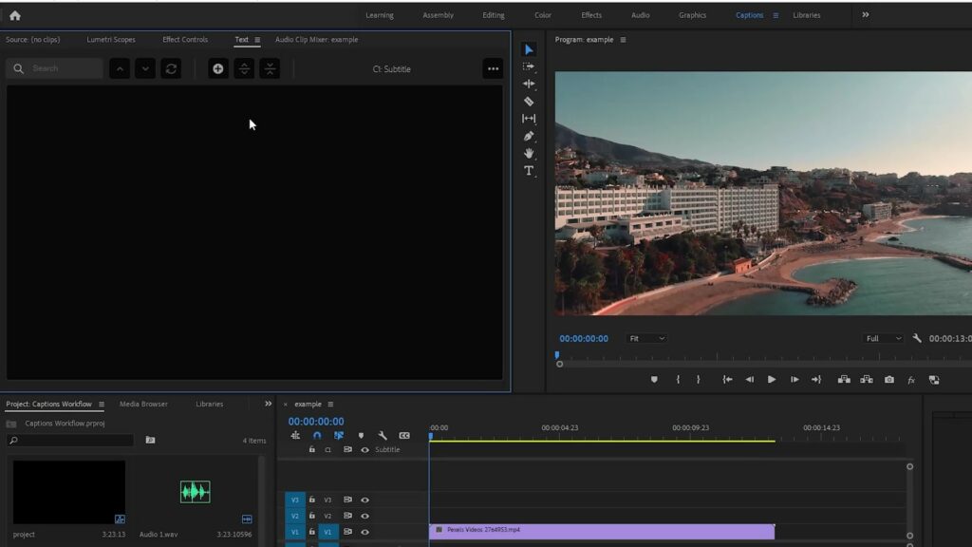Click the merge caption segments icon
The image size is (972, 547).
(x=271, y=68)
